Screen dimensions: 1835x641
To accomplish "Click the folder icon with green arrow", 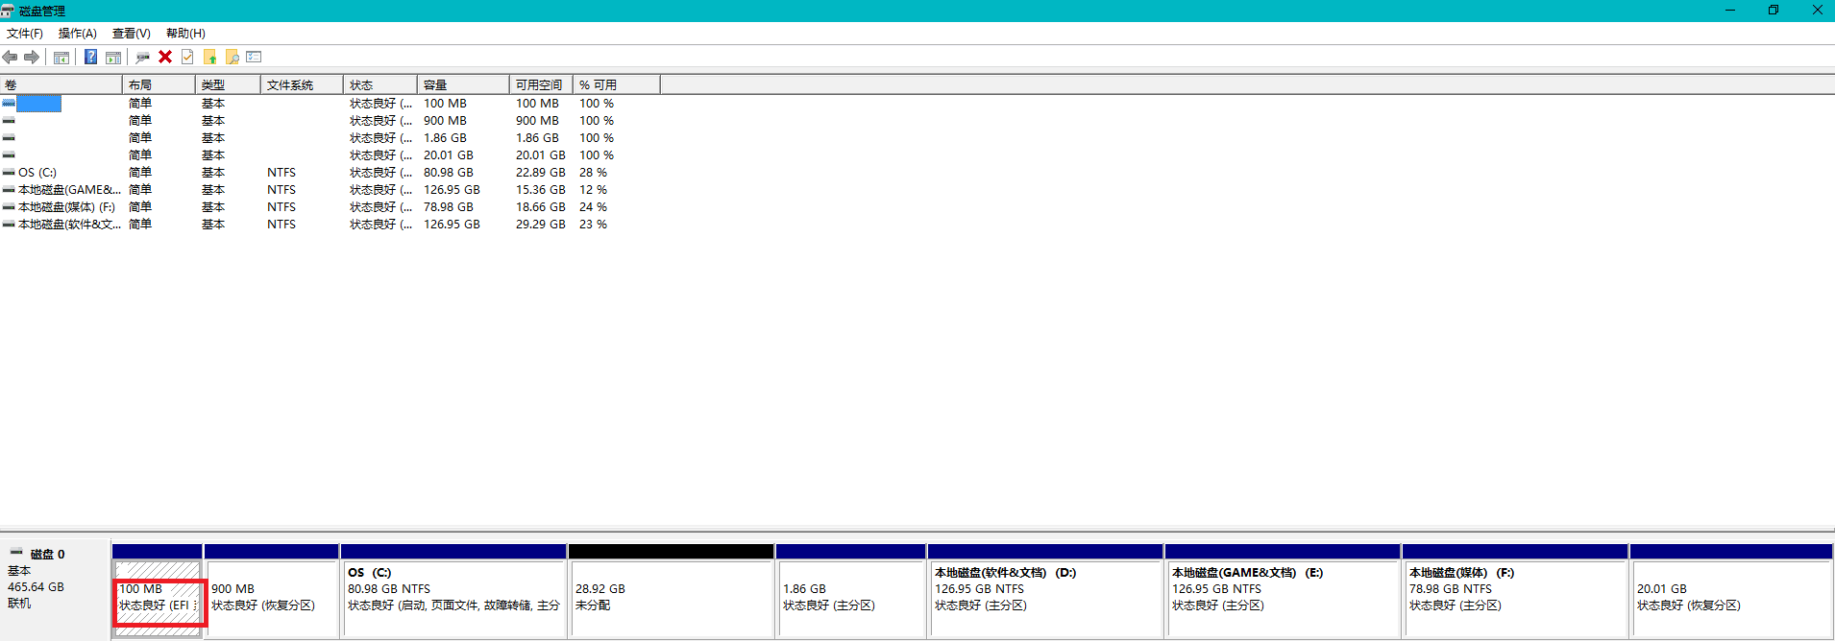I will 210,58.
